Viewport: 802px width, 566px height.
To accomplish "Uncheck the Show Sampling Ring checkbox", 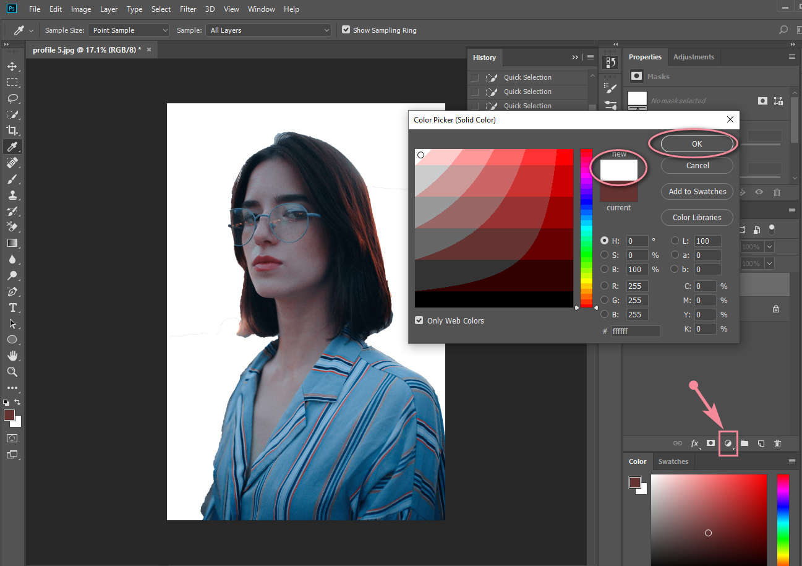I will pos(346,30).
